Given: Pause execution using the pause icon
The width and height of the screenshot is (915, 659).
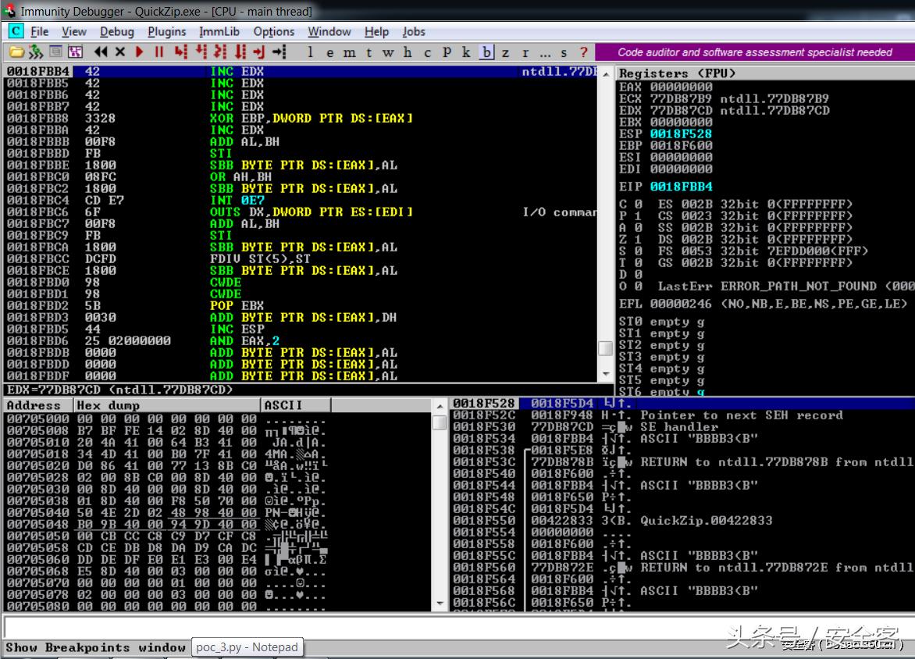Looking at the screenshot, I should click(160, 52).
